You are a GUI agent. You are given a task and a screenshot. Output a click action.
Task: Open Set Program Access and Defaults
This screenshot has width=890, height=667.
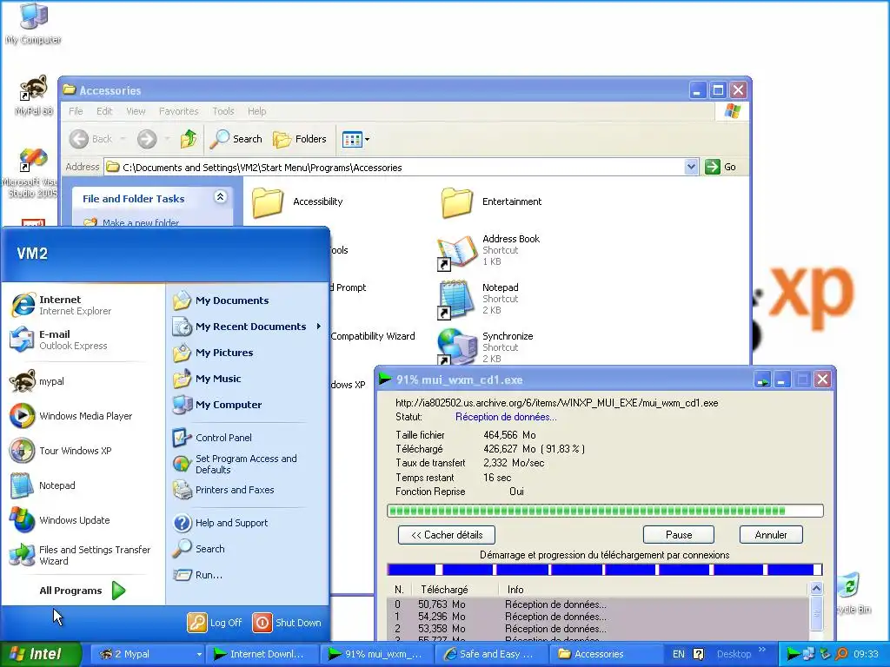click(235, 464)
